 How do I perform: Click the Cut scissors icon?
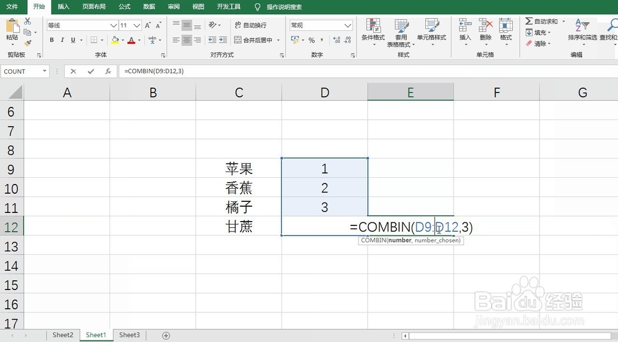pos(28,21)
